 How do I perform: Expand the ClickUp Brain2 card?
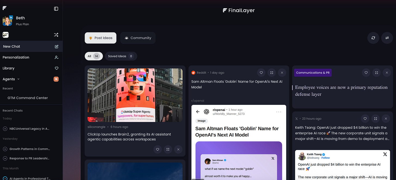click(168, 149)
